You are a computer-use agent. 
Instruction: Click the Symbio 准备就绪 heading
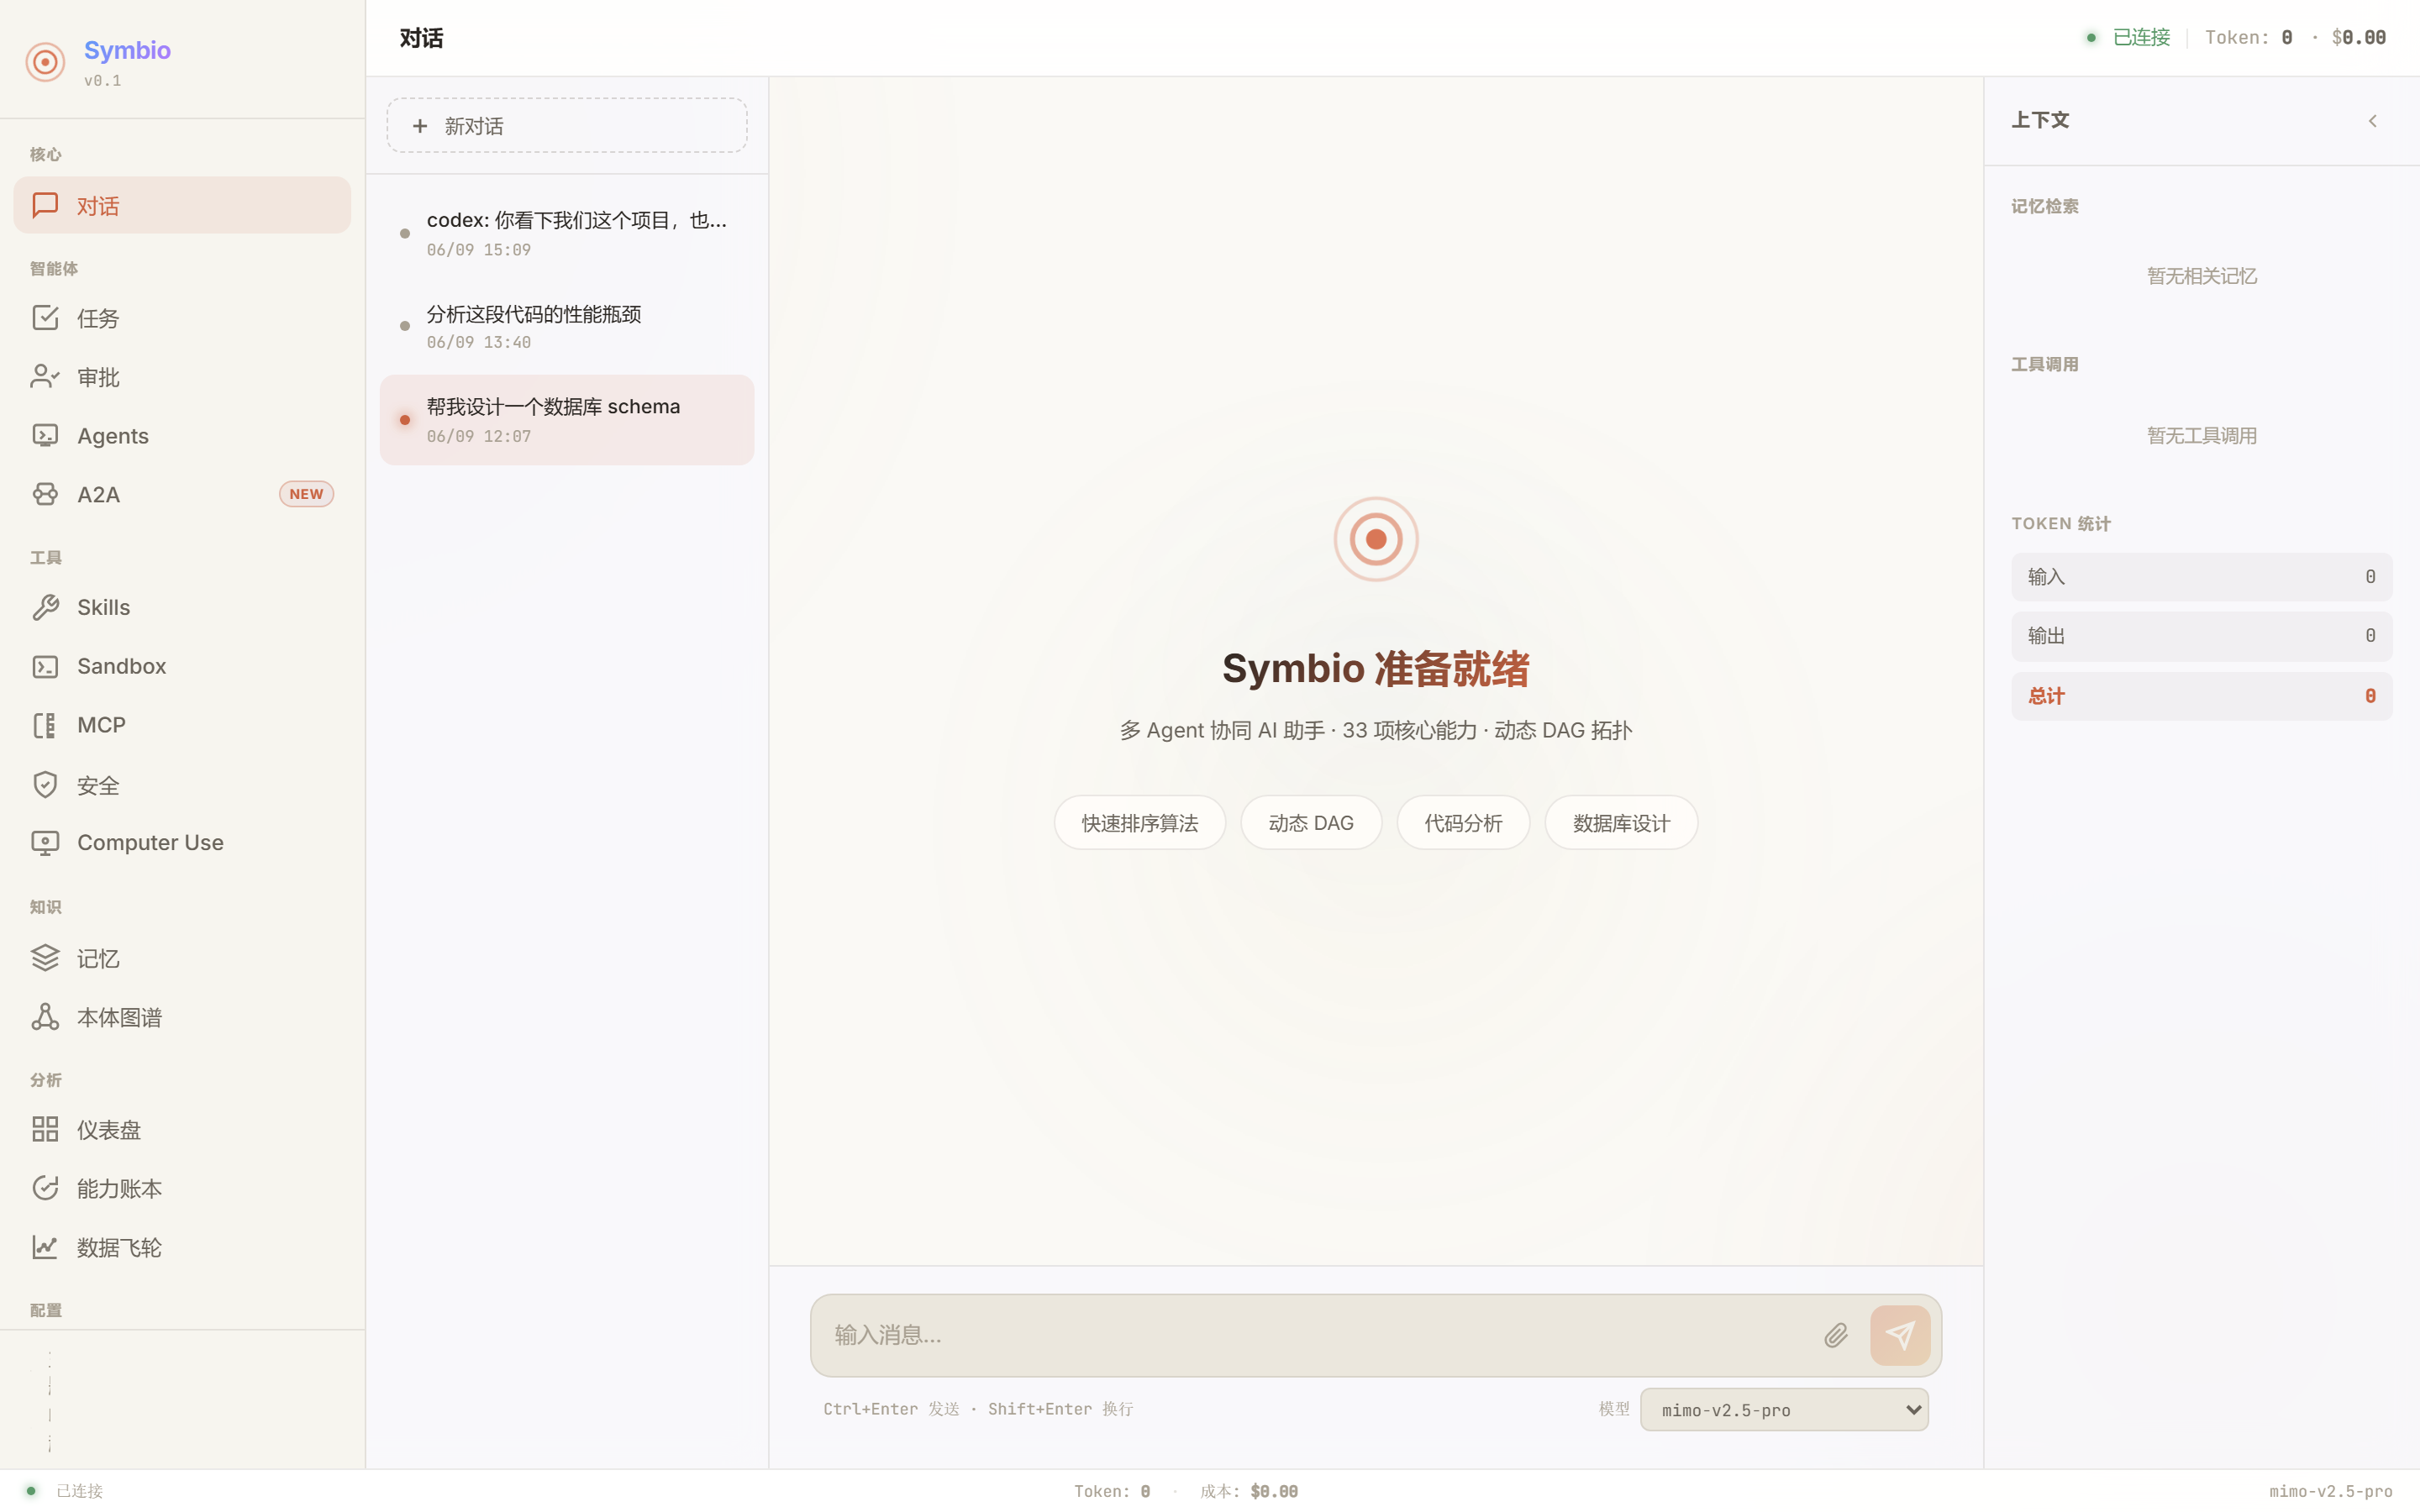click(x=1376, y=669)
